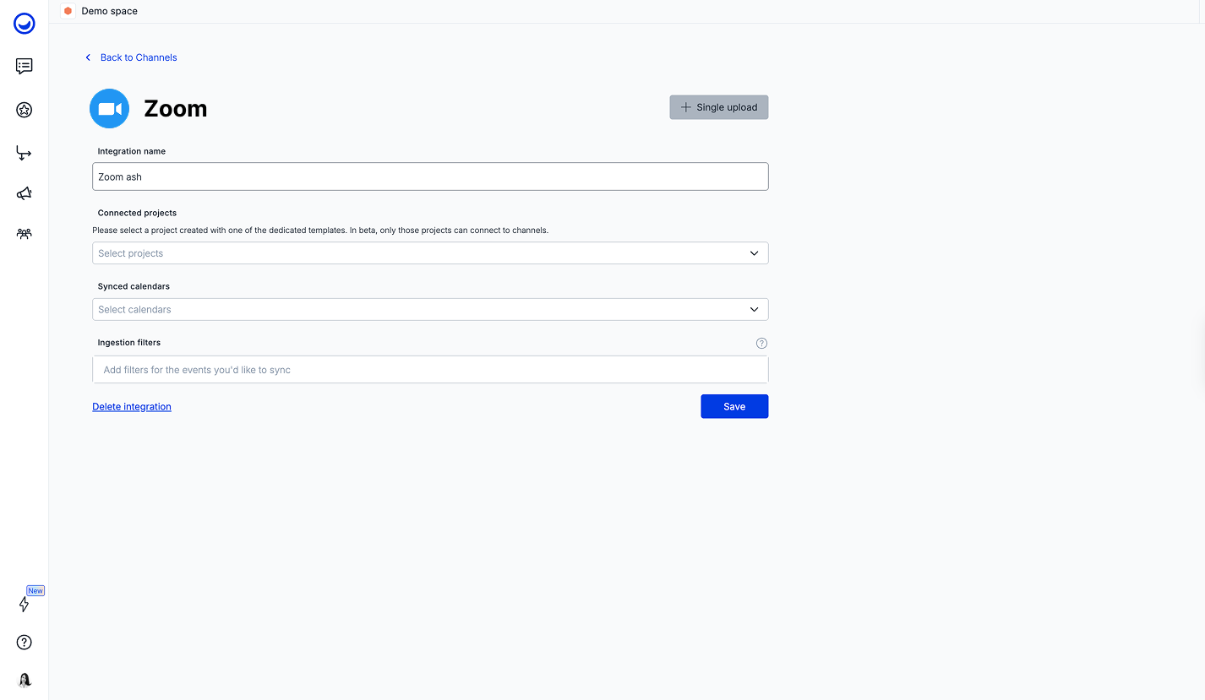Open the team members sidebar icon
Screen dimensions: 1205x700
point(25,234)
